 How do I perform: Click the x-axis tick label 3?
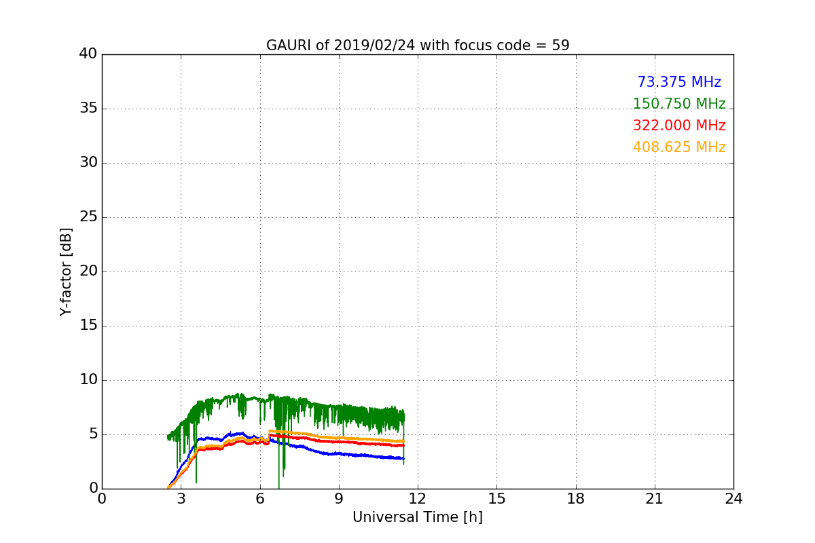181,498
